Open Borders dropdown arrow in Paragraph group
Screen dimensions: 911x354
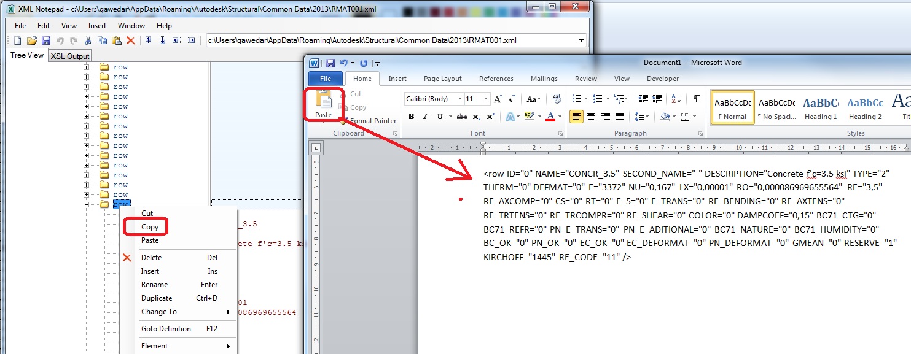[695, 117]
